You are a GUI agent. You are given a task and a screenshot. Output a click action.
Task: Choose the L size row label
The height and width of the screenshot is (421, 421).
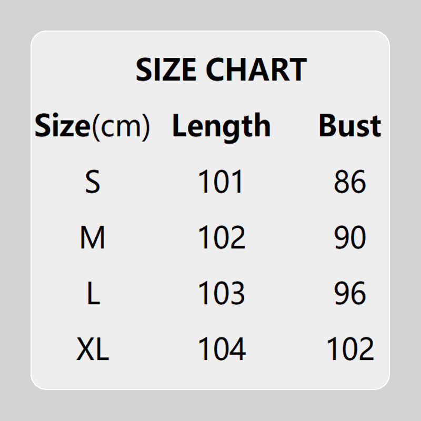pyautogui.click(x=93, y=294)
